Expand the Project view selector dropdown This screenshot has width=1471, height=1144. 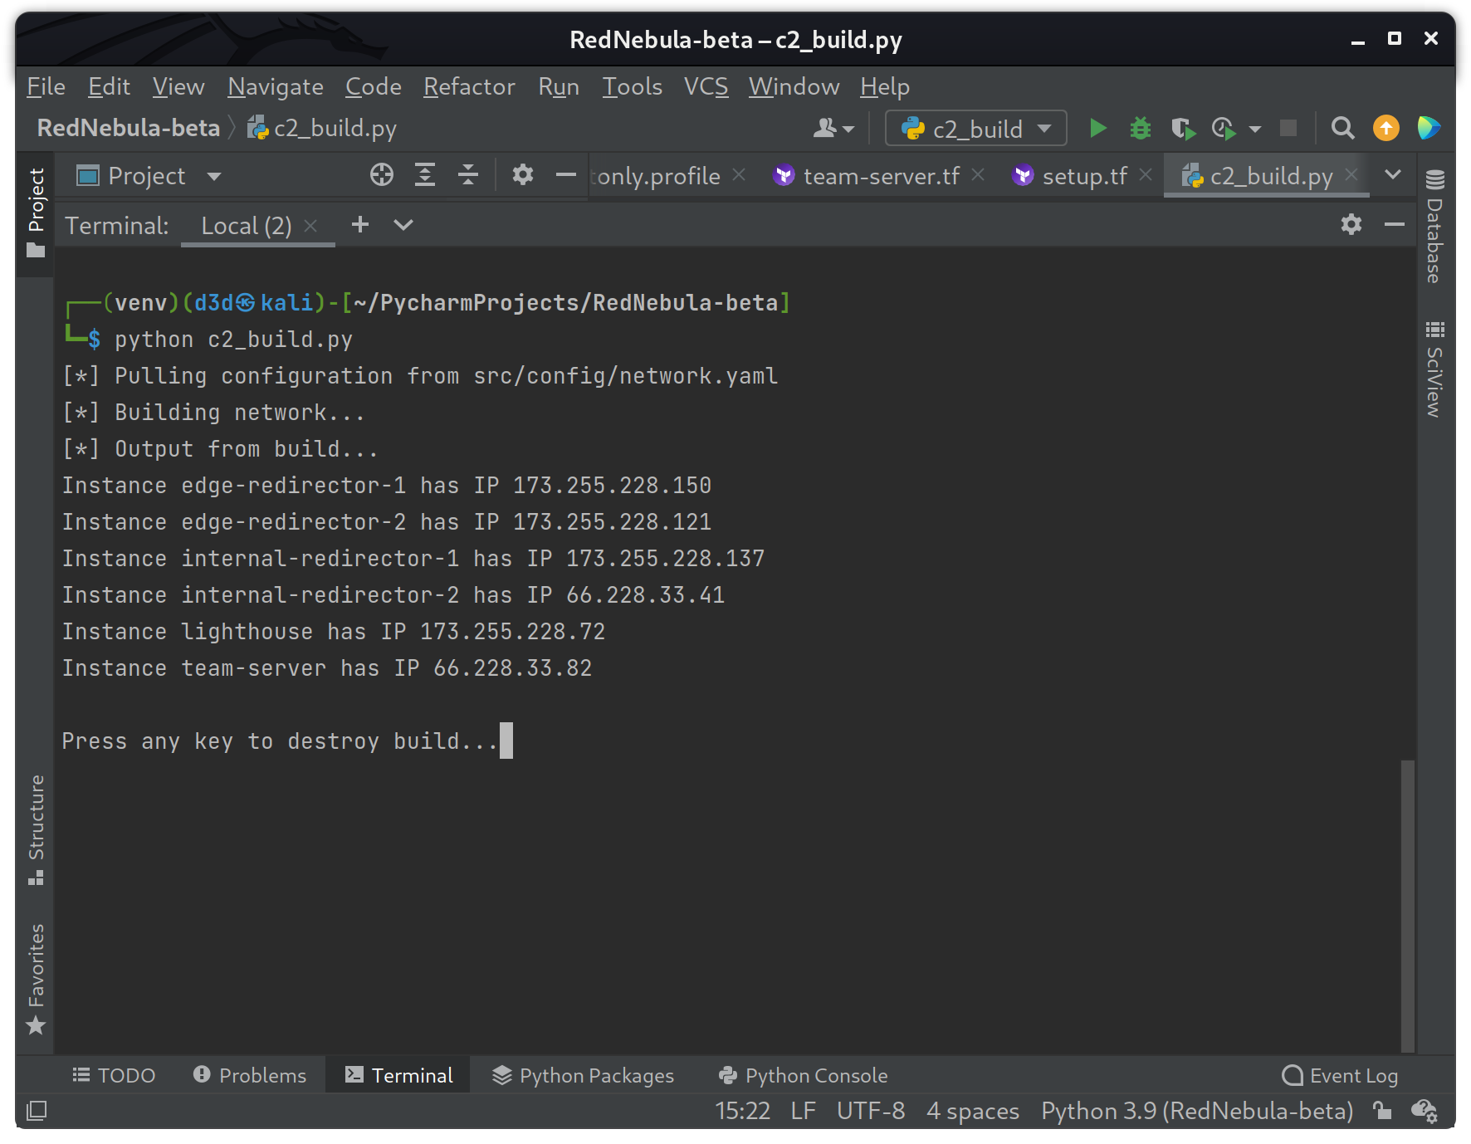pyautogui.click(x=214, y=176)
